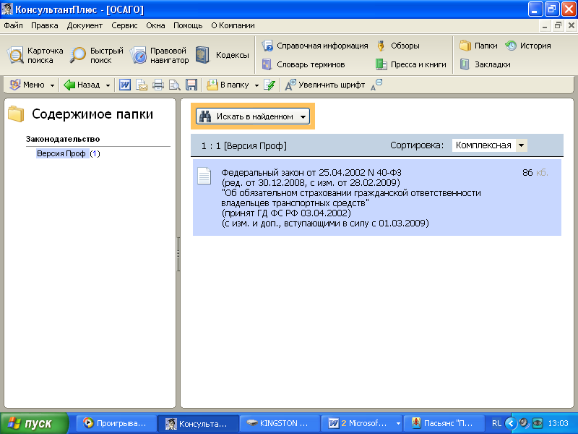Click the Законодательство heading
The height and width of the screenshot is (434, 578).
[63, 139]
